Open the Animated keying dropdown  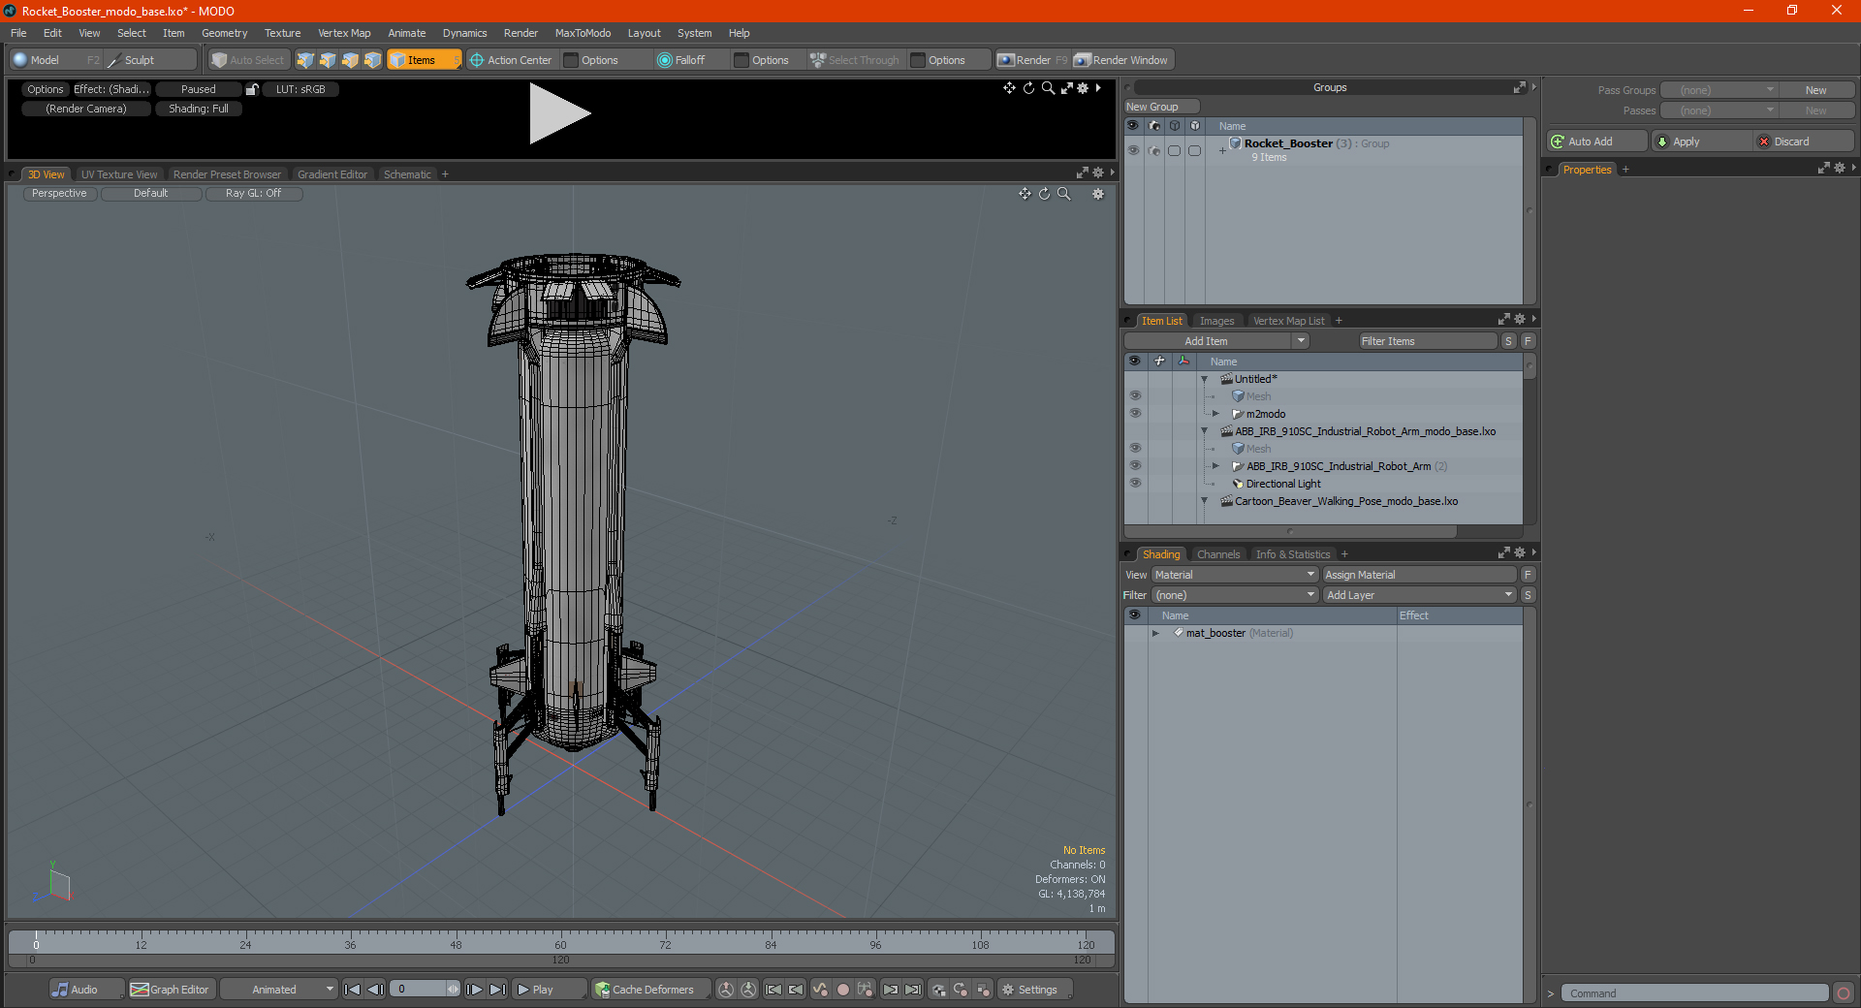tap(279, 990)
